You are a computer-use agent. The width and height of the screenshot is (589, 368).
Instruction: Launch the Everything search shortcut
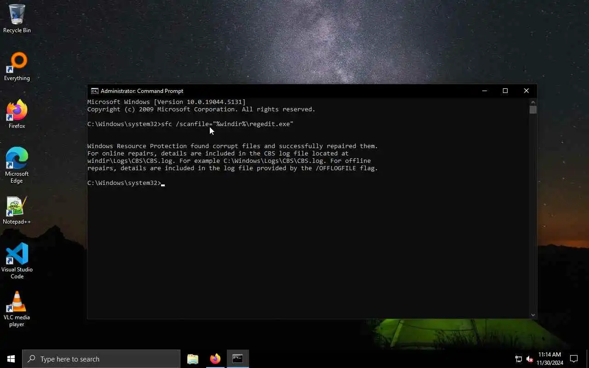[17, 67]
